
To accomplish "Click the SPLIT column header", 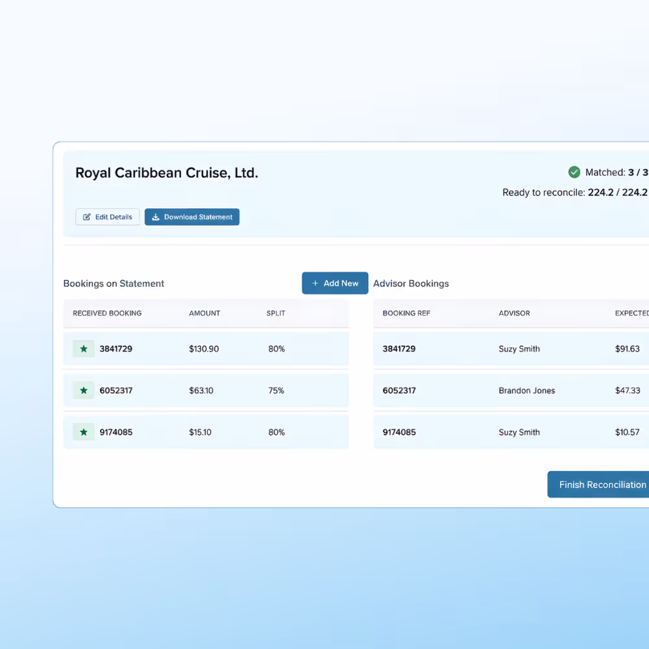I will (276, 313).
